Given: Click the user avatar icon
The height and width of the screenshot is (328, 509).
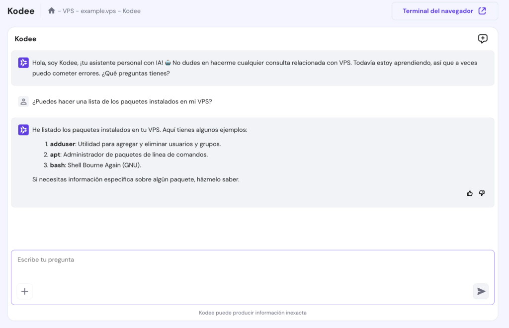Looking at the screenshot, I should [x=23, y=101].
